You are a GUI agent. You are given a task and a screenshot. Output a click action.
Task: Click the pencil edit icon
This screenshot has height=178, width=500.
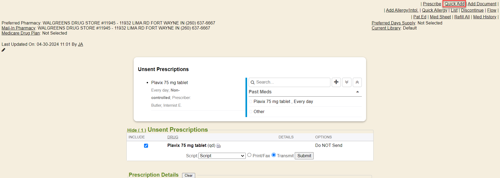click(x=3, y=50)
